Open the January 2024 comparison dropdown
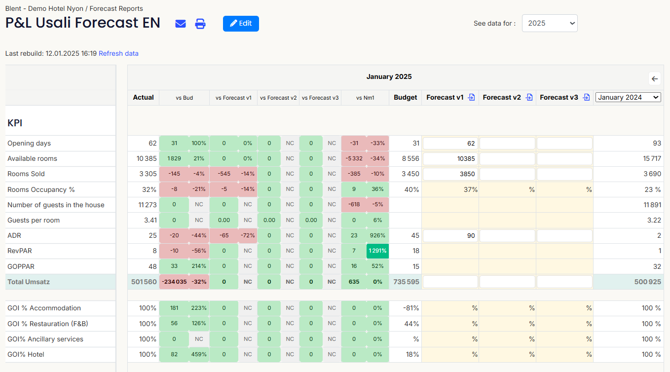 pyautogui.click(x=628, y=98)
